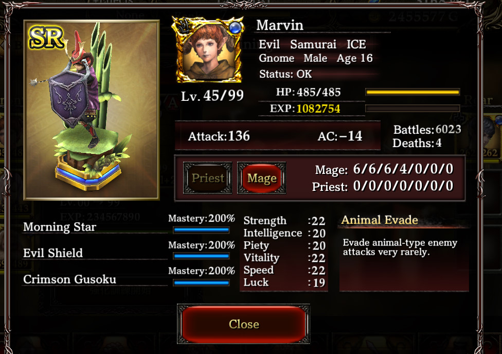Click the SR rarity badge

46,38
